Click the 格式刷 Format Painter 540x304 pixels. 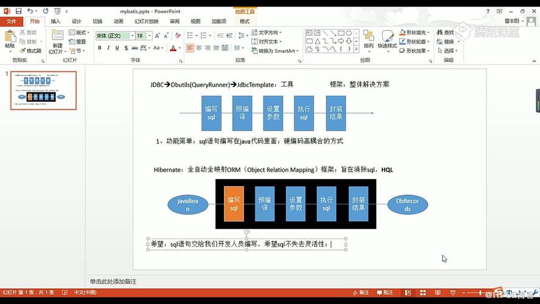(x=30, y=50)
